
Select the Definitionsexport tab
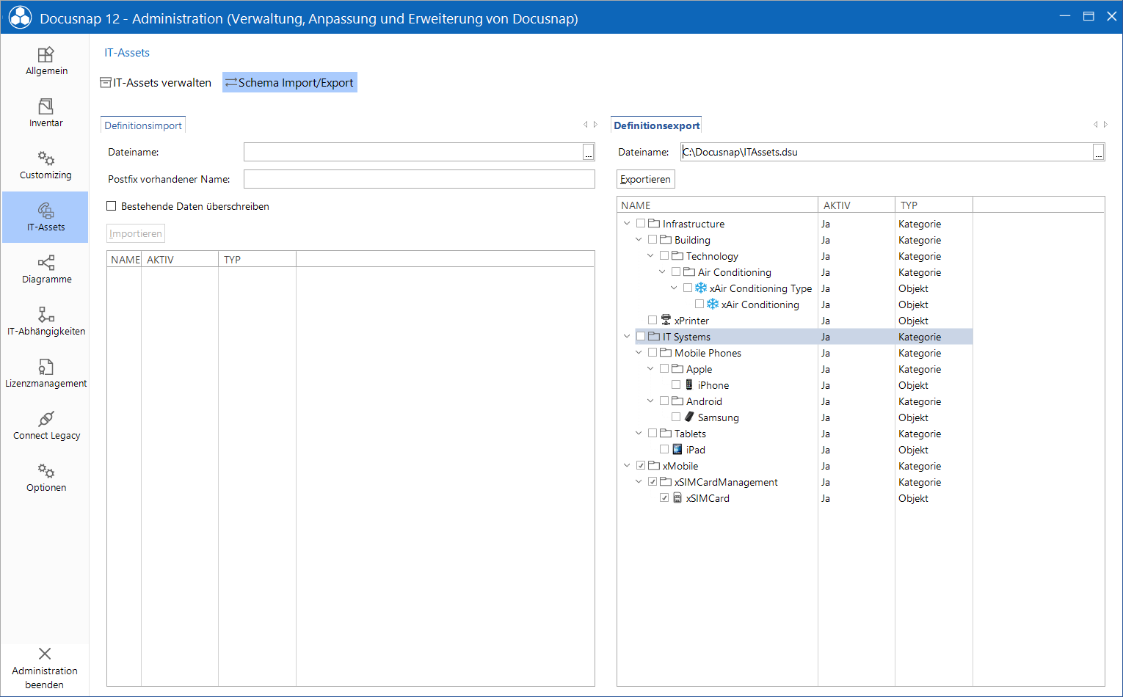656,125
